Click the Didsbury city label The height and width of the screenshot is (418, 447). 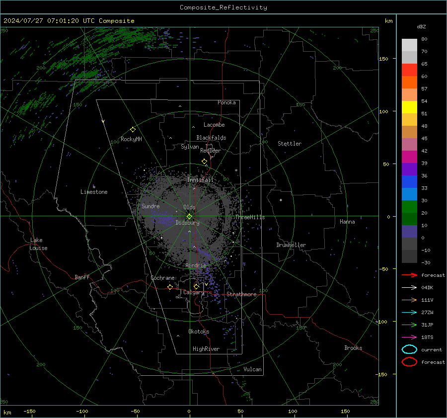tap(187, 223)
